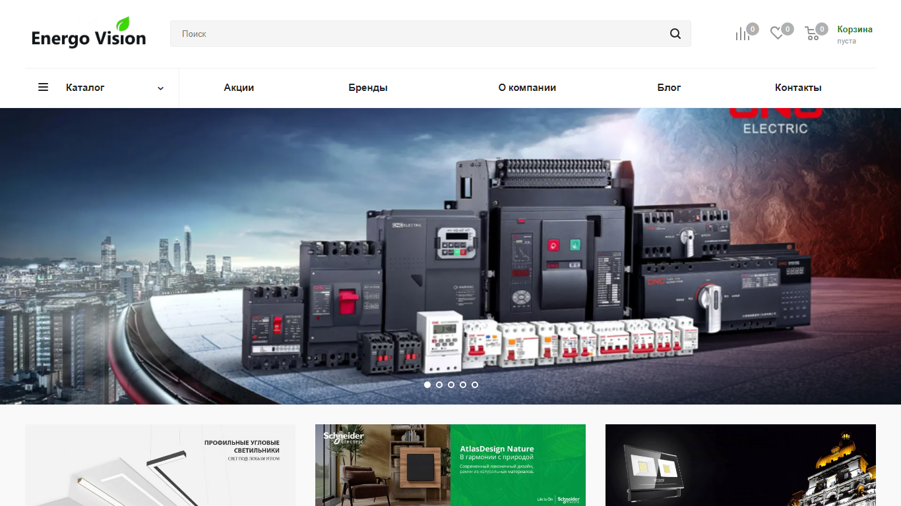Click the hamburger menu icon beside Каталог
The height and width of the screenshot is (506, 901).
click(43, 87)
